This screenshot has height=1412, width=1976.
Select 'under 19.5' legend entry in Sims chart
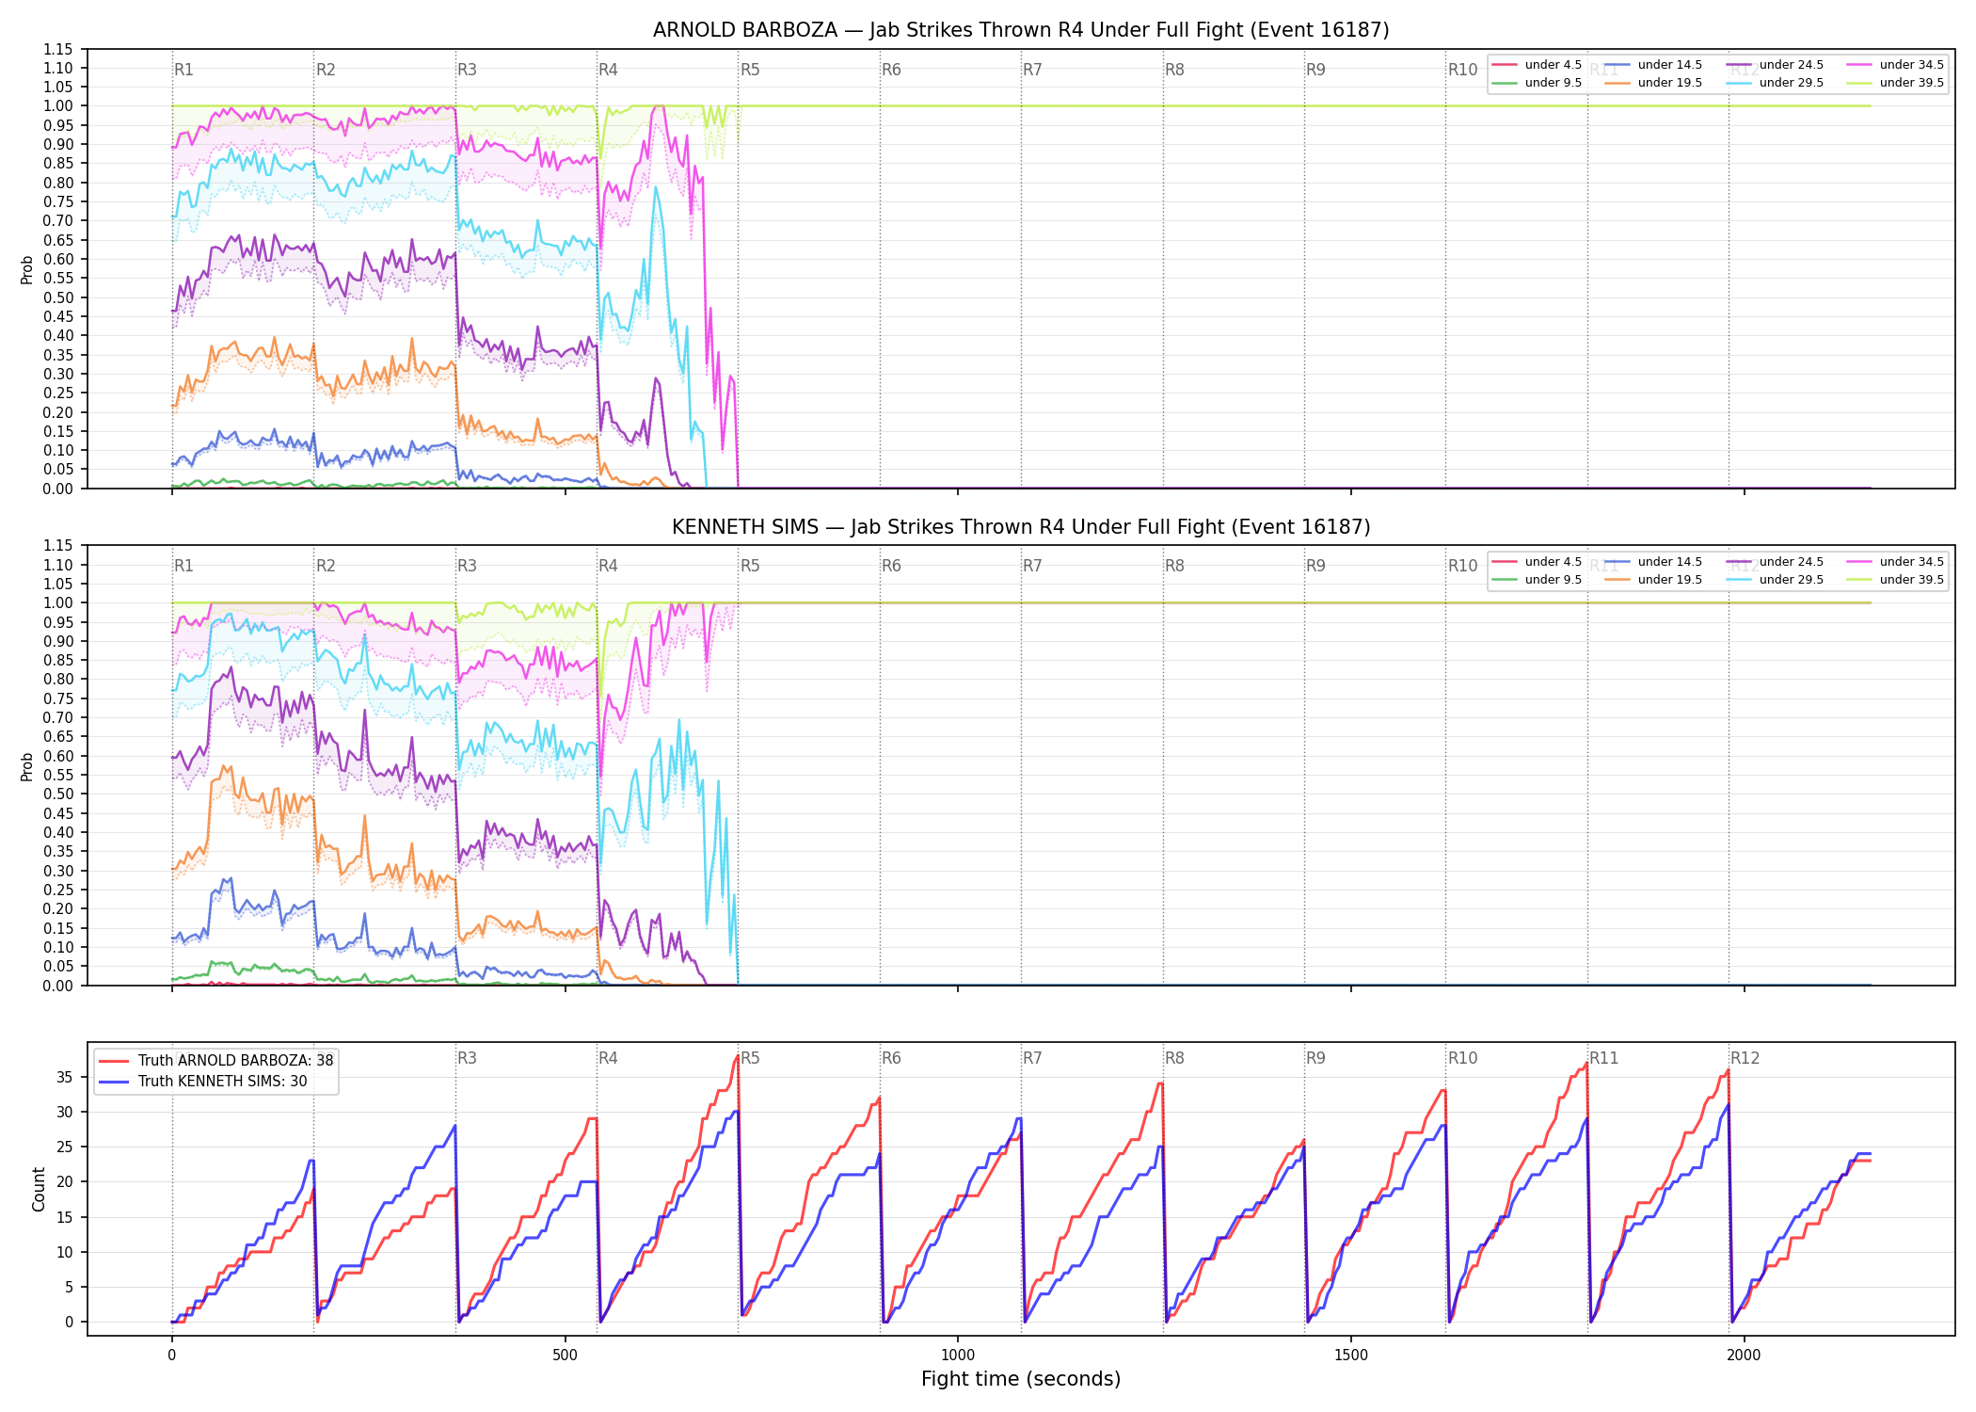point(1653,580)
